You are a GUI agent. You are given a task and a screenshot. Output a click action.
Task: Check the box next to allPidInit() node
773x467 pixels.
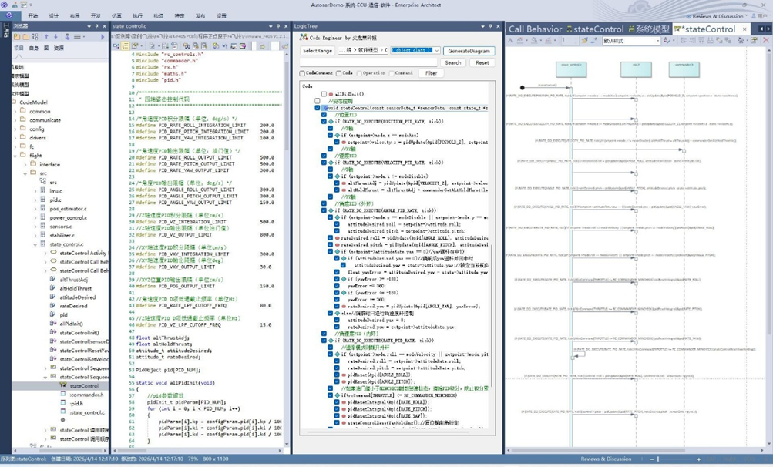point(324,94)
